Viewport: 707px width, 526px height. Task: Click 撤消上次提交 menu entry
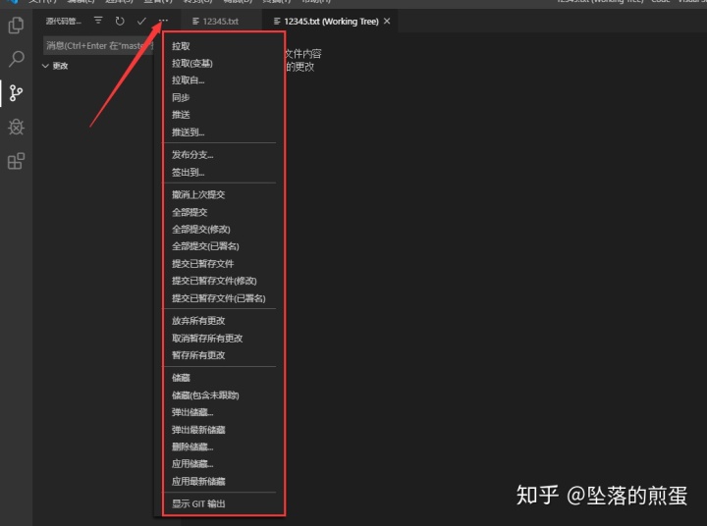point(198,194)
